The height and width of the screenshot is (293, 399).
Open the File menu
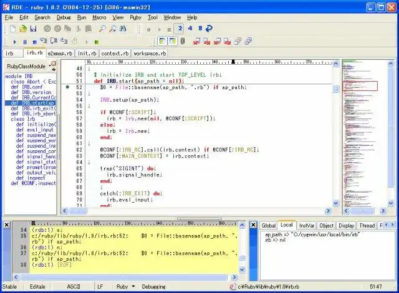9,17
